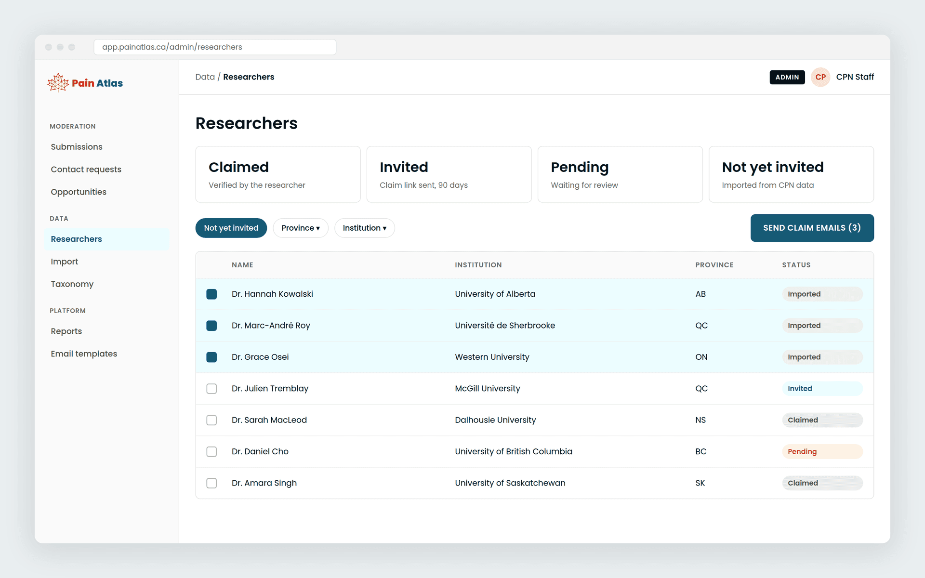Select the Not yet invited summary card

pyautogui.click(x=791, y=174)
